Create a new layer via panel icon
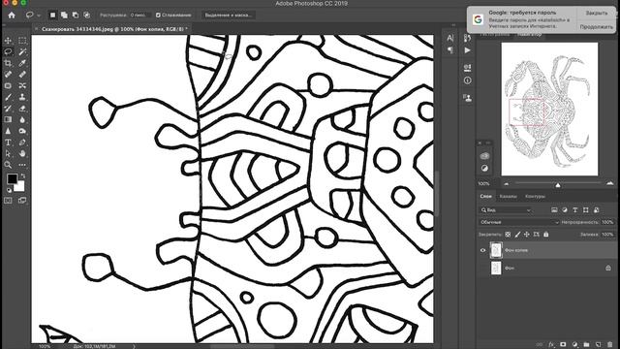620x349 pixels. [598, 345]
